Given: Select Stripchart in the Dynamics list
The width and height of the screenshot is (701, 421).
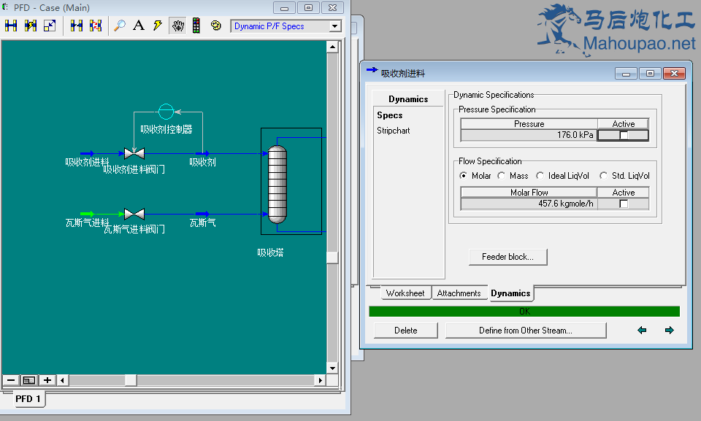Looking at the screenshot, I should (393, 131).
